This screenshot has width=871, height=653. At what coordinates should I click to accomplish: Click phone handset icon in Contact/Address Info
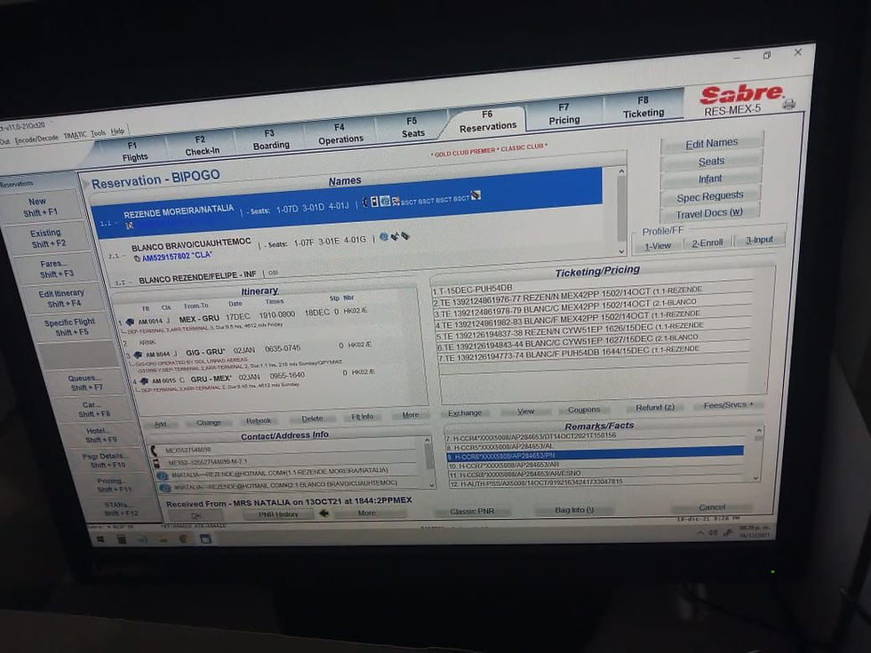click(154, 450)
